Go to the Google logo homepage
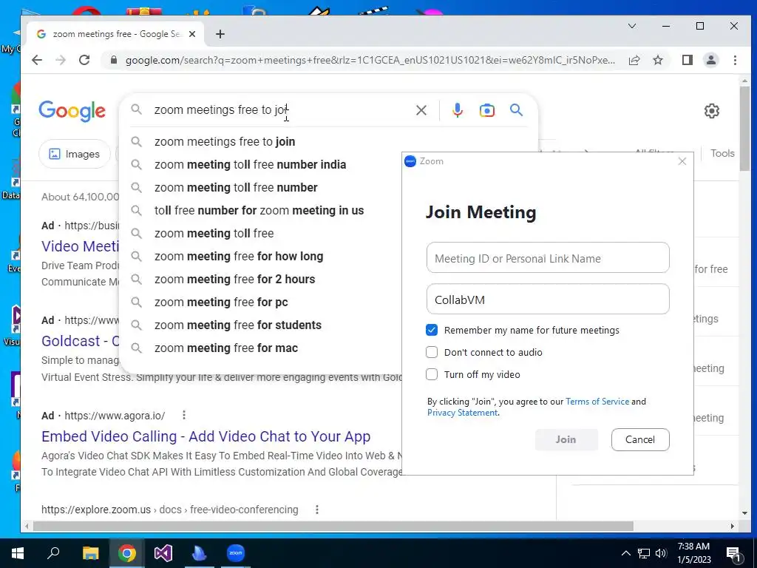 click(72, 111)
